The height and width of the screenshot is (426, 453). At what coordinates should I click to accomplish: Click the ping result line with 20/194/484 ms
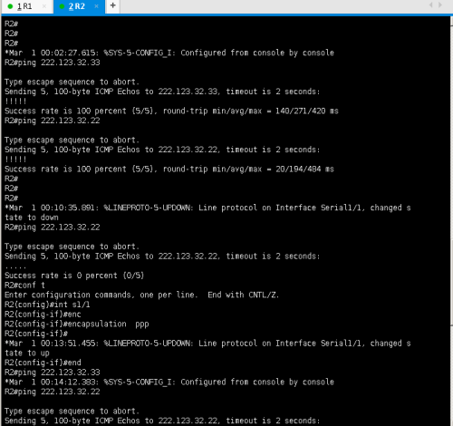169,169
